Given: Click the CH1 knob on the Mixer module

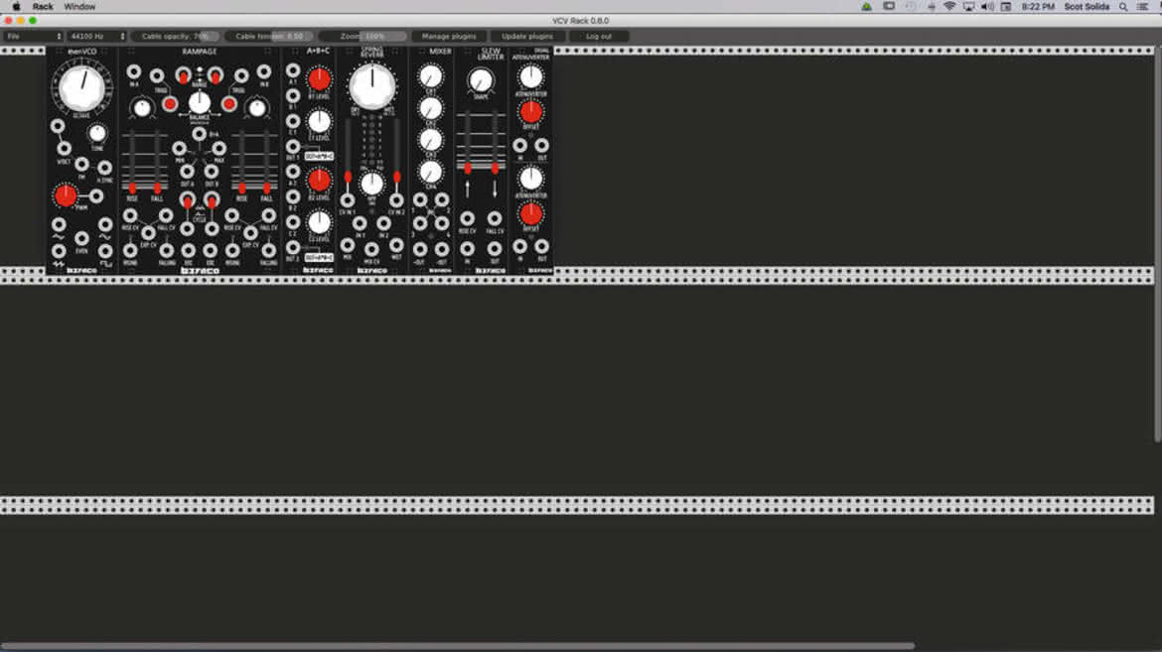Looking at the screenshot, I should [x=431, y=76].
